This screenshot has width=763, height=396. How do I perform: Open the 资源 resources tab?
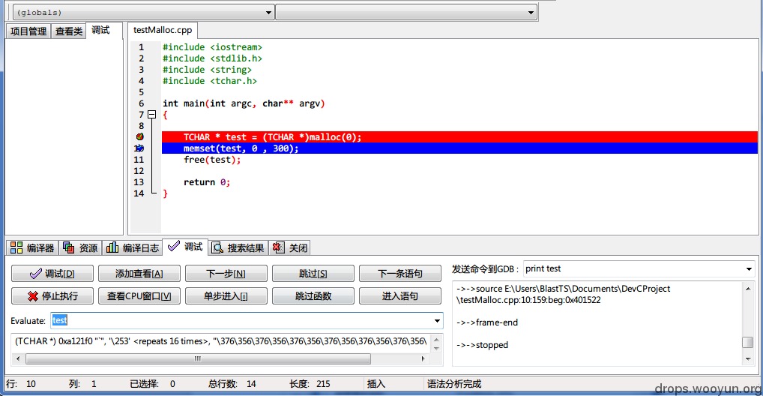(81, 248)
